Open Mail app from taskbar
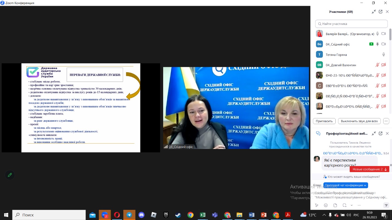Screen dimensions: 392x220 [x=93, y=215]
